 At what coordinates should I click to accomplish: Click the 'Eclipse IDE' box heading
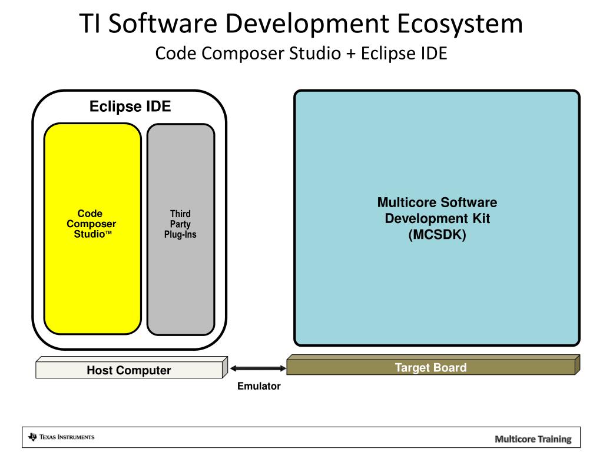(x=130, y=107)
